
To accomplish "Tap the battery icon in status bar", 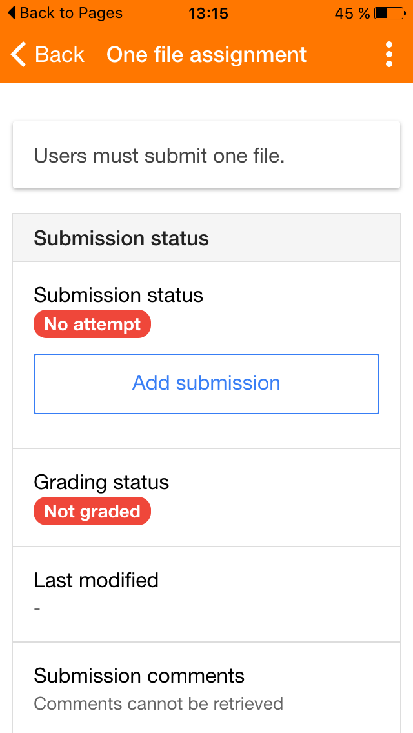I will pos(389,13).
